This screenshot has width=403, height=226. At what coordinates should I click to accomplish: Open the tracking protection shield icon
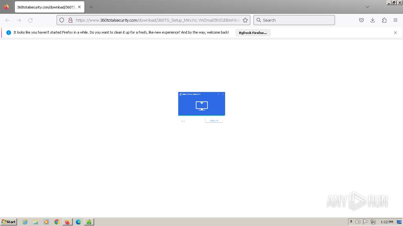pyautogui.click(x=62, y=20)
